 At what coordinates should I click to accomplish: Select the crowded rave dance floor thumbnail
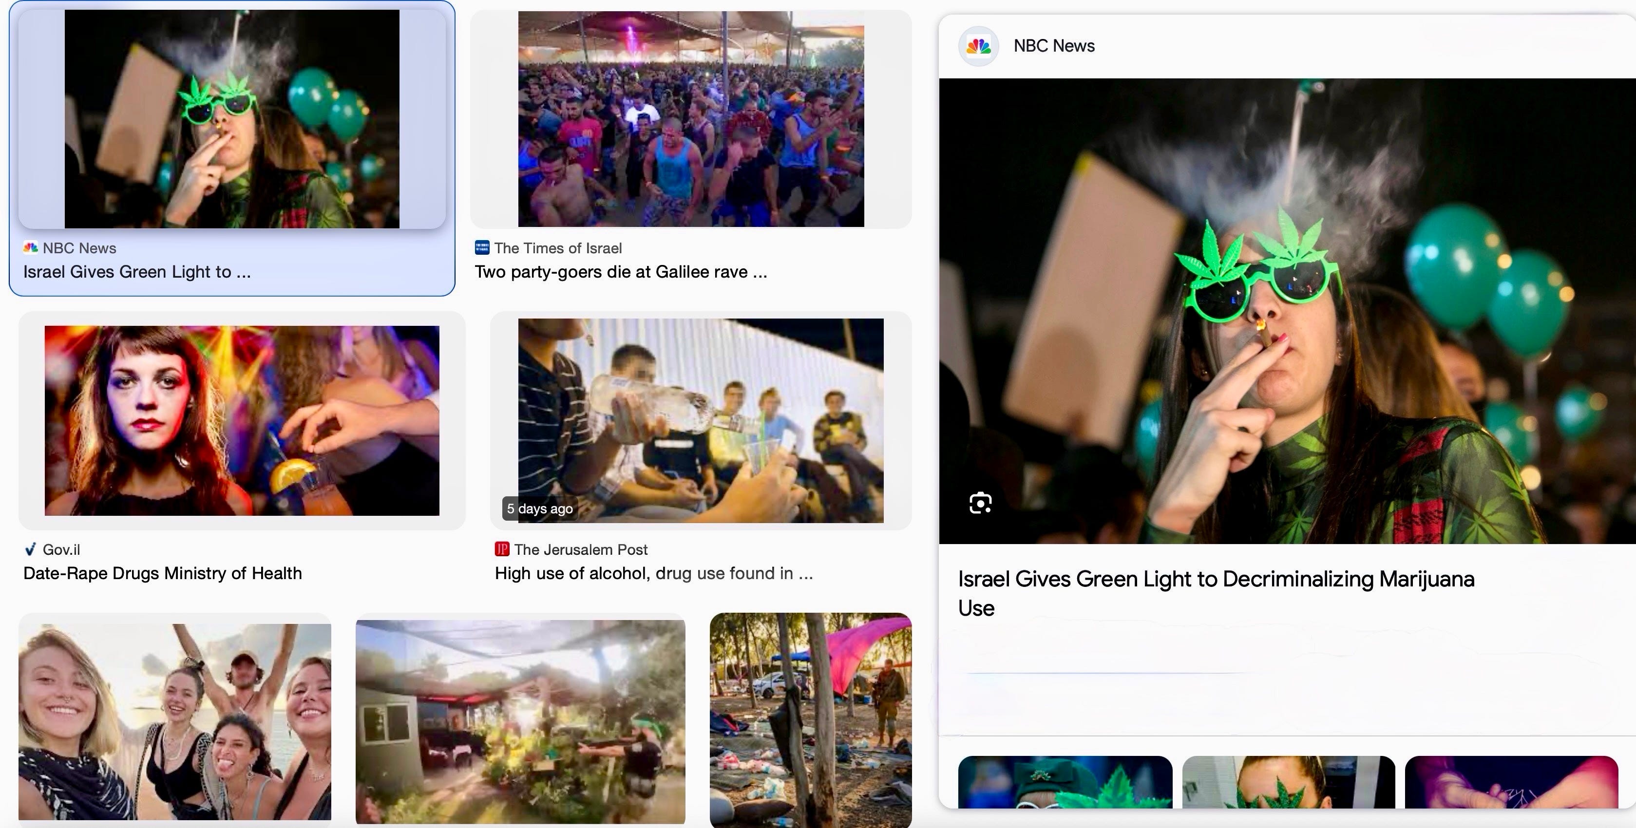pos(690,119)
